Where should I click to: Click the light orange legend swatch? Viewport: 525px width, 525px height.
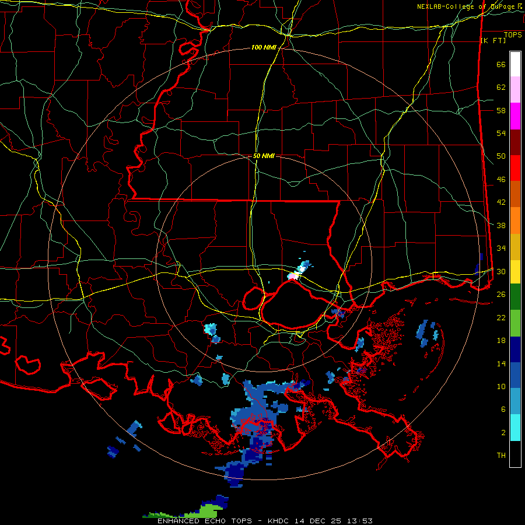(x=515, y=220)
